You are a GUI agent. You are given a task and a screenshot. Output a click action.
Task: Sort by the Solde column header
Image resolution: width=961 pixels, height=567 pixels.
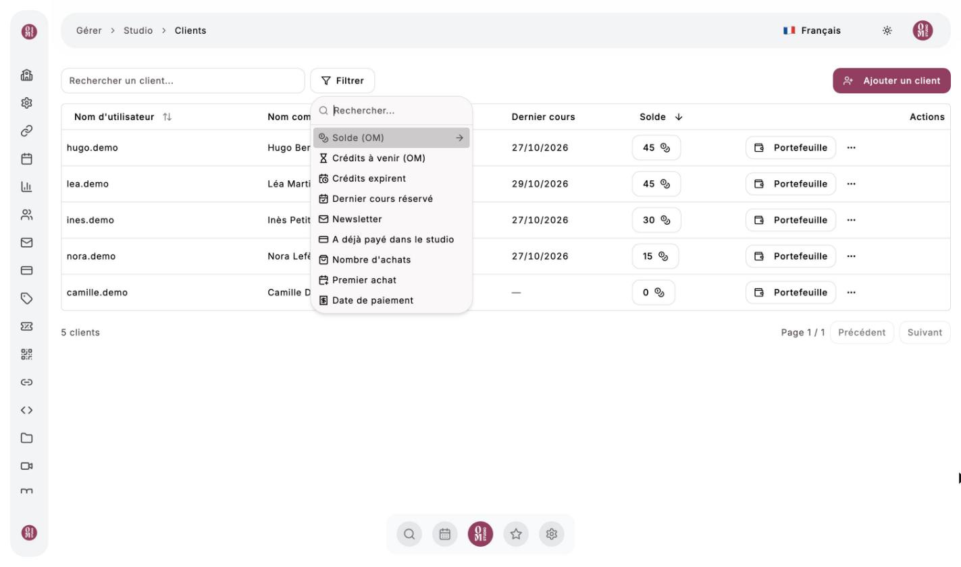click(x=661, y=117)
